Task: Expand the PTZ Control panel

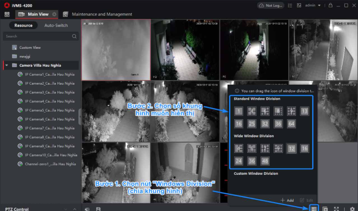Action: [74, 209]
